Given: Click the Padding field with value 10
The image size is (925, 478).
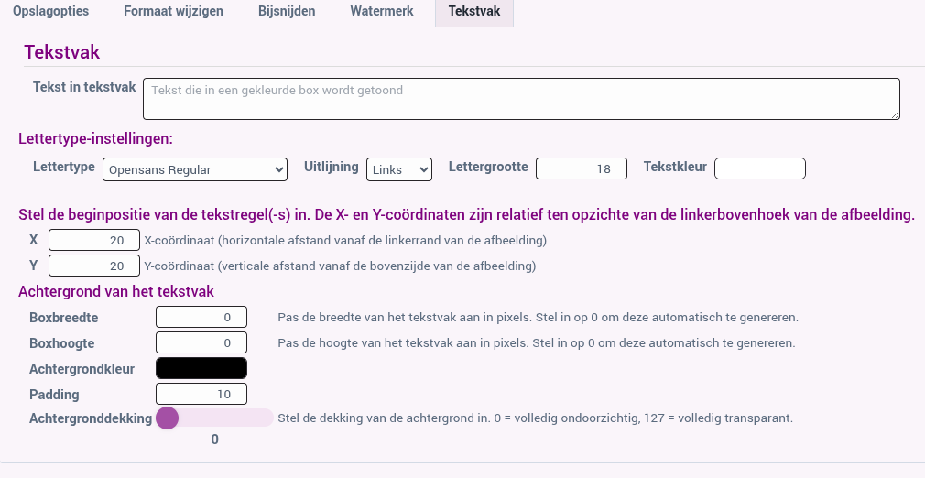Looking at the screenshot, I should coord(201,394).
